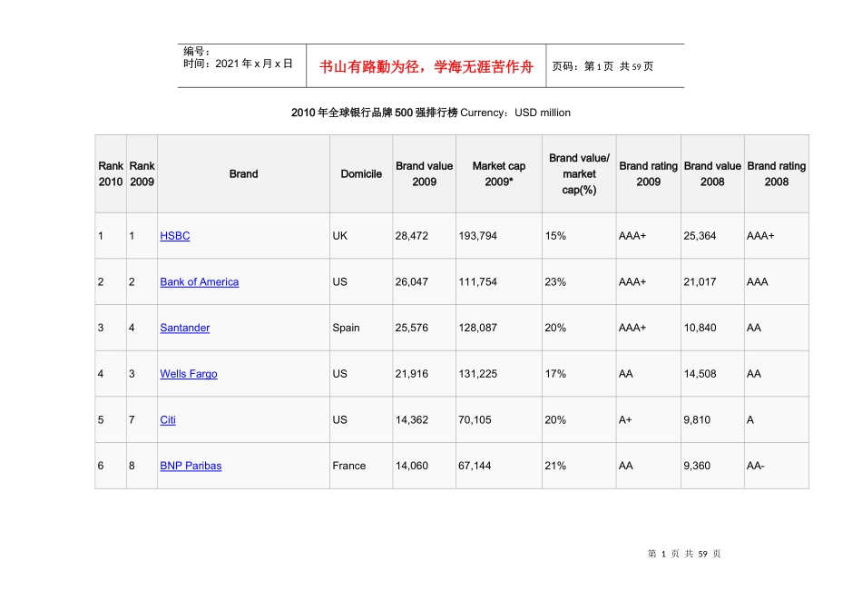Select the table title with Currency: USD million
862x610 pixels.
[x=431, y=113]
